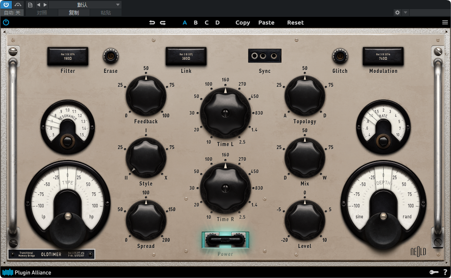Click the Style knob

(x=146, y=158)
